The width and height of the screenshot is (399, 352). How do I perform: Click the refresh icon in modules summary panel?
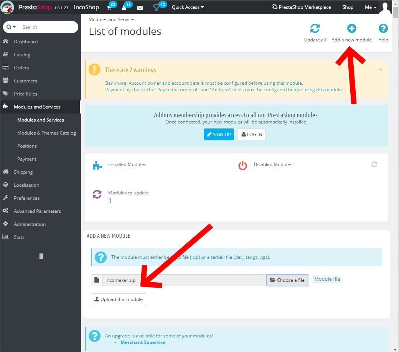coord(374,164)
